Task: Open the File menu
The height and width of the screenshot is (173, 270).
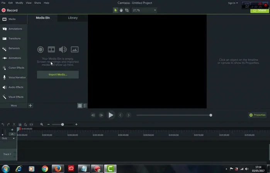Action: click(3, 3)
